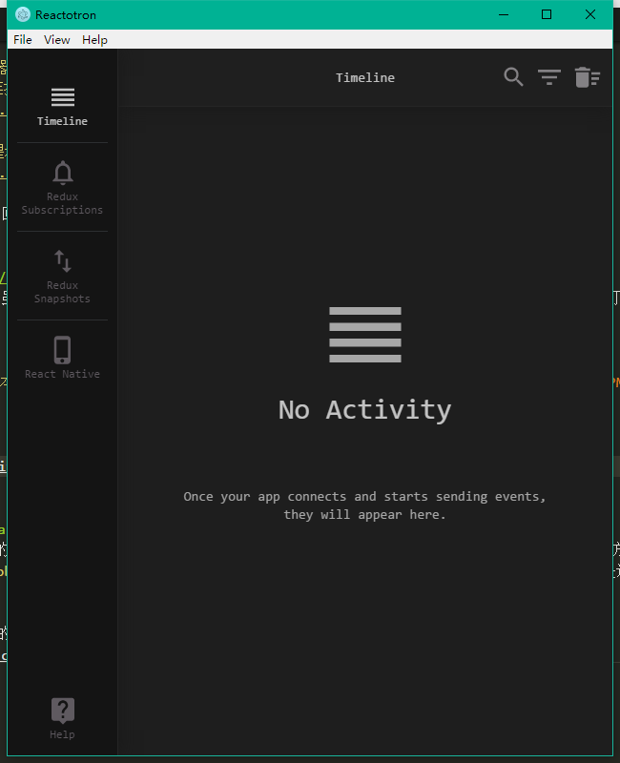
Task: Open the File menu
Action: point(23,39)
